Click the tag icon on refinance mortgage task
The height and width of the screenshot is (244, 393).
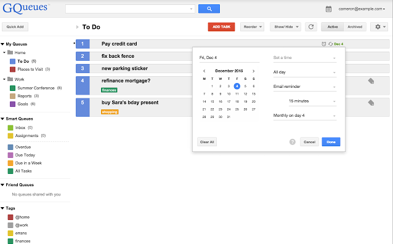pos(371,81)
